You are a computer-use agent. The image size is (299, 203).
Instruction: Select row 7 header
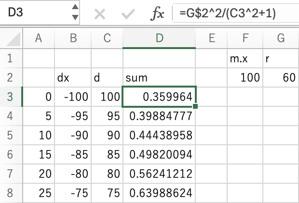click(x=11, y=174)
